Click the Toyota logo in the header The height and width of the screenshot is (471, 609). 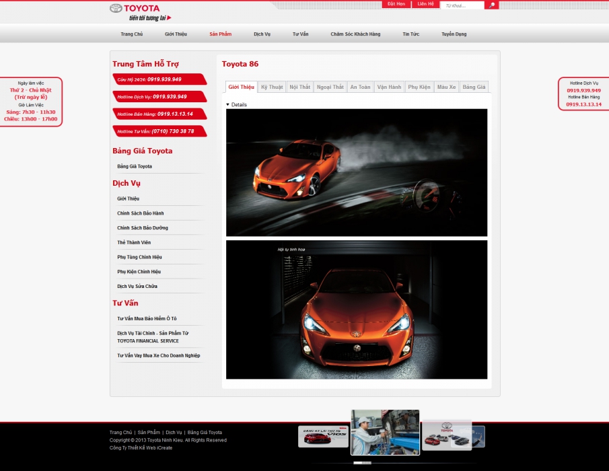click(135, 9)
